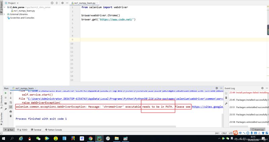Click the down-arrow stack trace icon
Image resolution: width=269 pixels, height=142 pixels.
pos(11,98)
